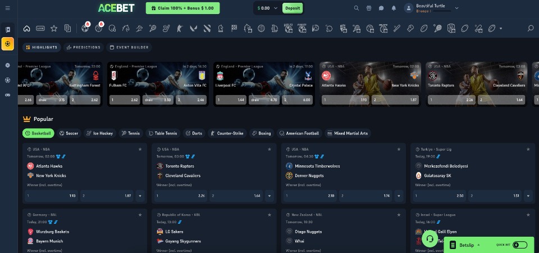Favourite the Atlanta Hawks vs Knicks card
The width and height of the screenshot is (539, 253).
[x=140, y=150]
